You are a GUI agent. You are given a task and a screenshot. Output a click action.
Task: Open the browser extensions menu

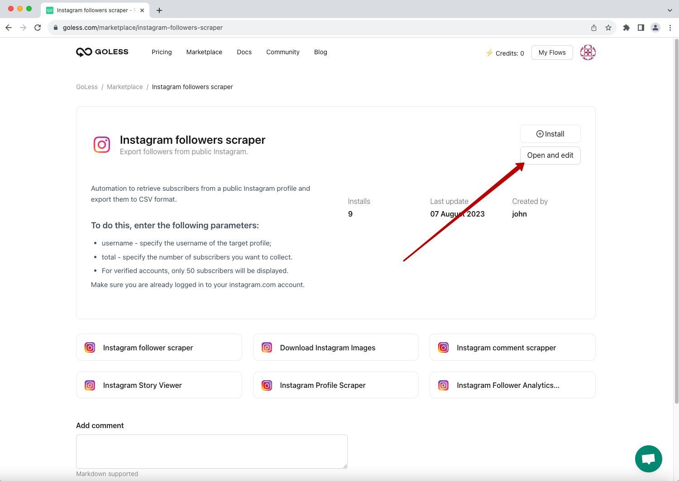(x=626, y=28)
